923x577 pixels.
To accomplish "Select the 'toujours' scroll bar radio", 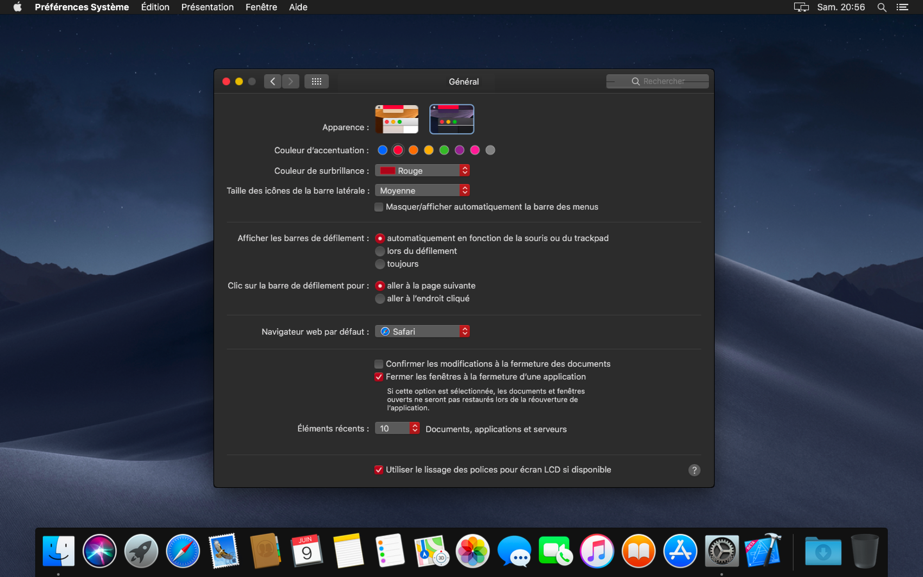I will click(380, 264).
